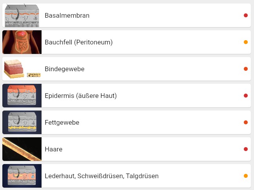The image size is (254, 190).
Task: Click the Fettgewebe fat layer thumbnail
Action: tap(22, 122)
